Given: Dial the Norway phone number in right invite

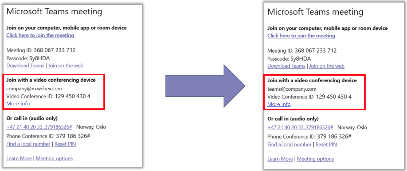Looking at the screenshot, I should click(x=300, y=127).
